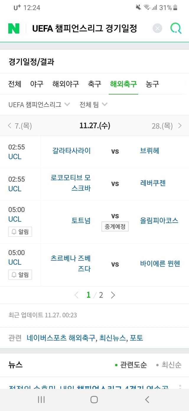Open UEFA 챔피언스리그 league dropdown
The width and height of the screenshot is (189, 411).
click(39, 105)
